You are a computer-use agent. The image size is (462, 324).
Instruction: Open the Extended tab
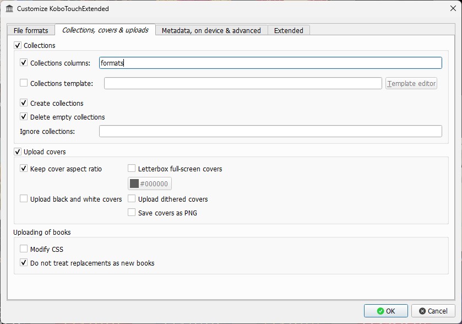coord(289,31)
